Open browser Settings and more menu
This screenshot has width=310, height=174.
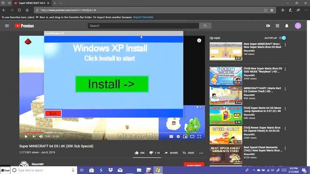(306, 10)
